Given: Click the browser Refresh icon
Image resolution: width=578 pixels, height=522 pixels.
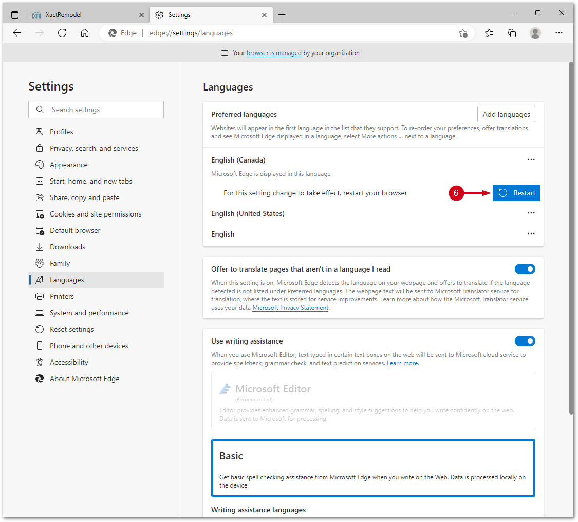Looking at the screenshot, I should pyautogui.click(x=62, y=33).
